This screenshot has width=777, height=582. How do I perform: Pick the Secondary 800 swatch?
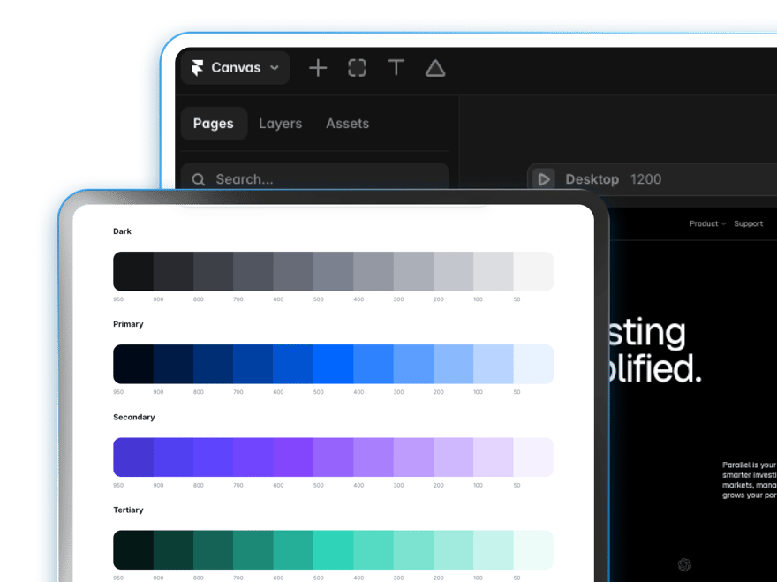click(x=213, y=457)
